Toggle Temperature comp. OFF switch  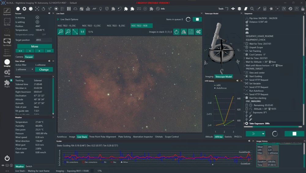[x=44, y=34]
